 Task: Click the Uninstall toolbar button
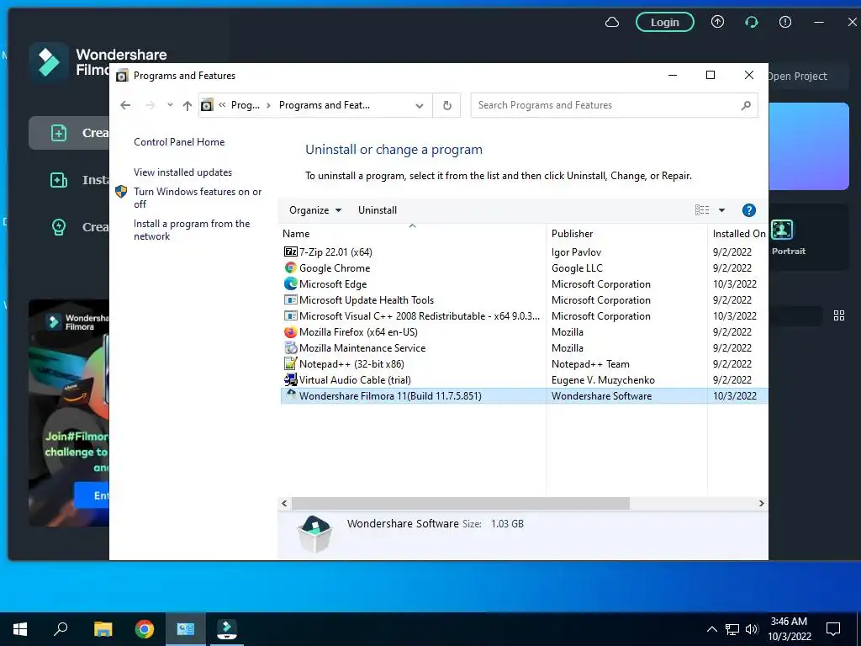378,210
